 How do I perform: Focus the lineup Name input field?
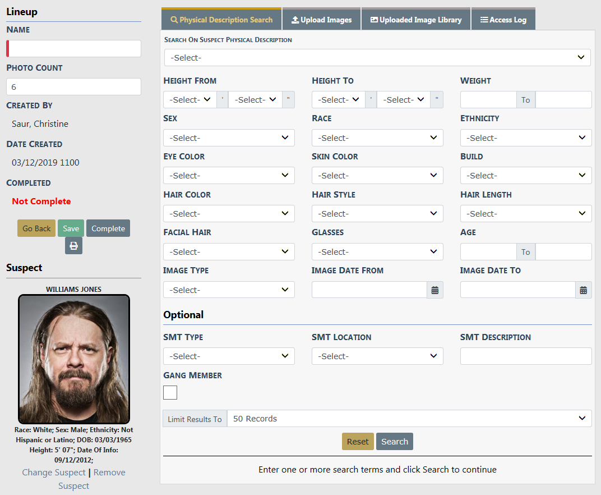pyautogui.click(x=74, y=49)
